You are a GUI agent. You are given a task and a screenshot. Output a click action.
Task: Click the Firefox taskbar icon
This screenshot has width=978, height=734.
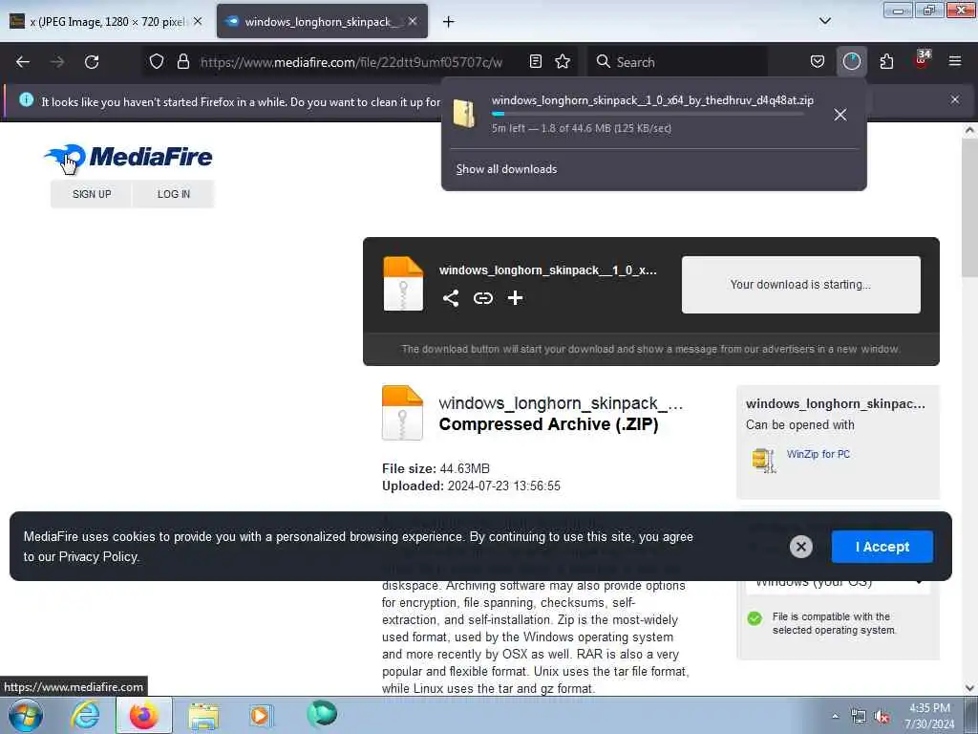pos(143,715)
